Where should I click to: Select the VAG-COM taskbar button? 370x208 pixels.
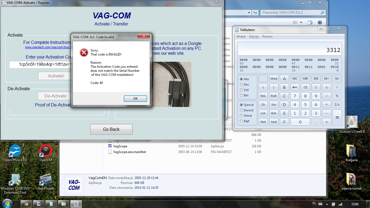coord(76,204)
